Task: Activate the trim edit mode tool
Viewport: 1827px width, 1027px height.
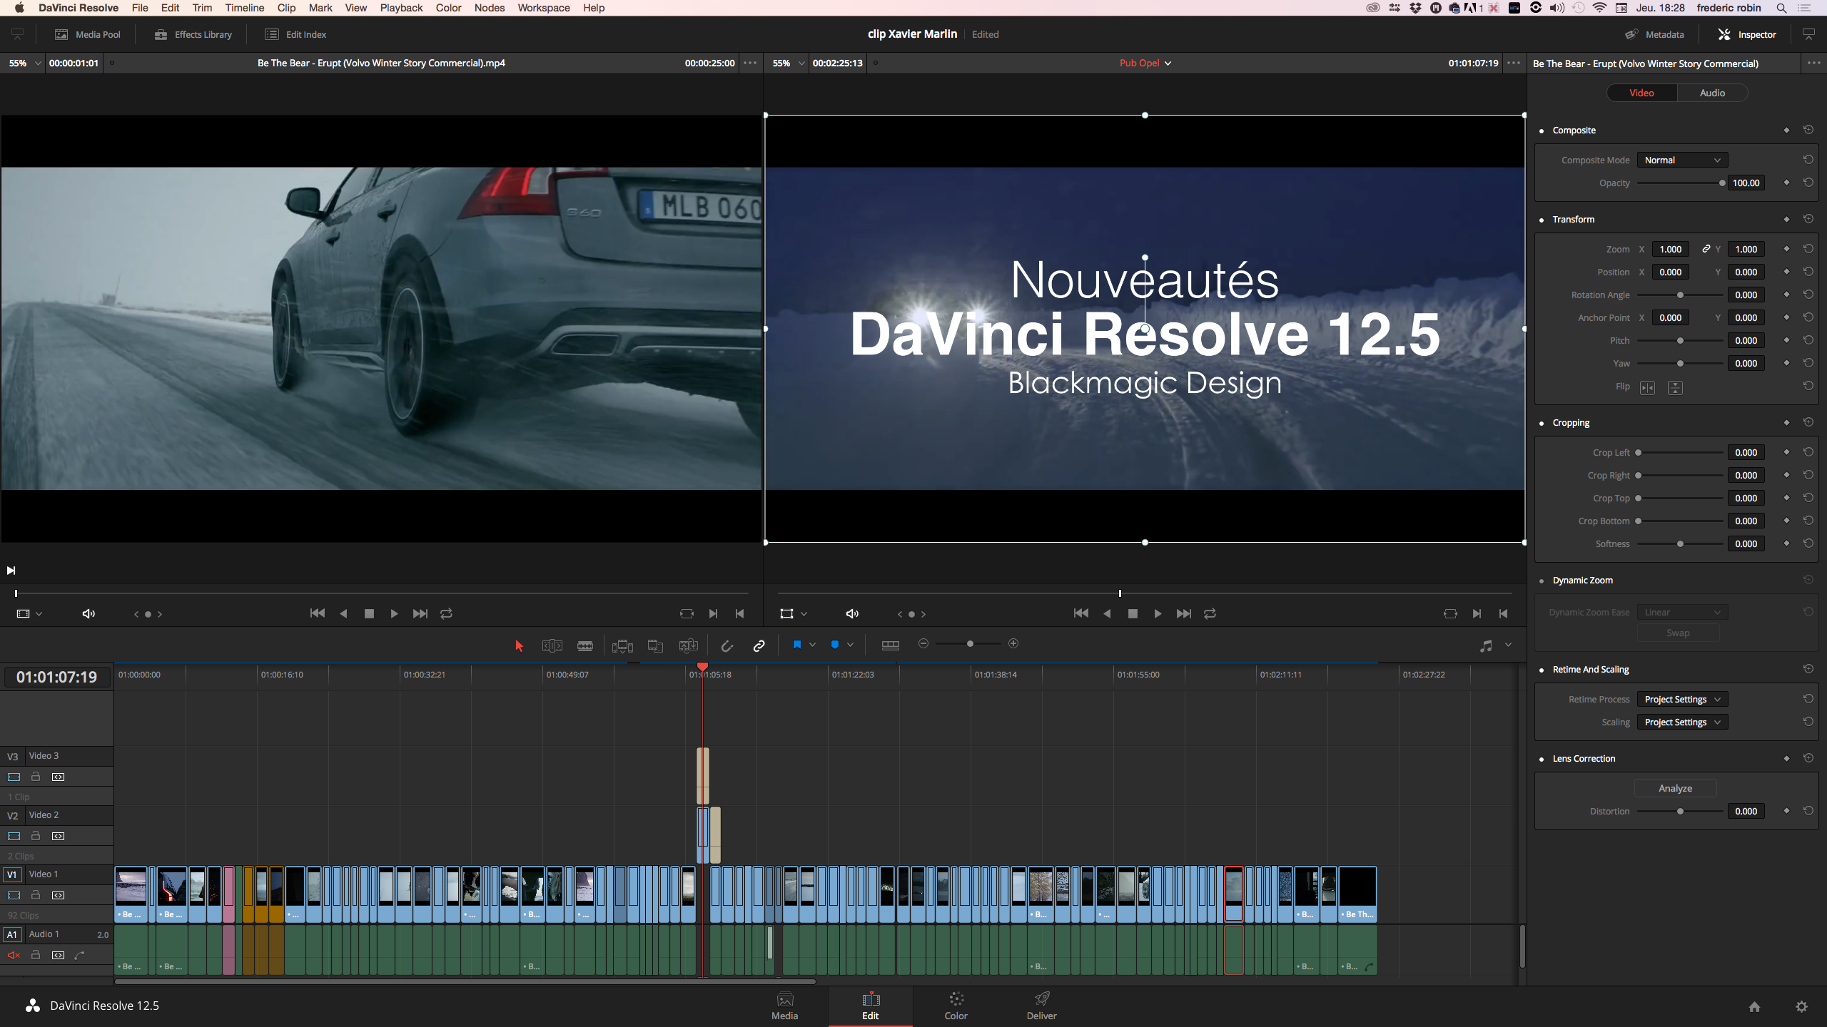Action: pos(552,645)
